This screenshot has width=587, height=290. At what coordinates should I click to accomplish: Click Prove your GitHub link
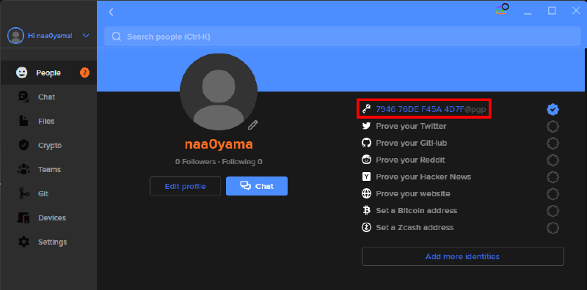(412, 143)
